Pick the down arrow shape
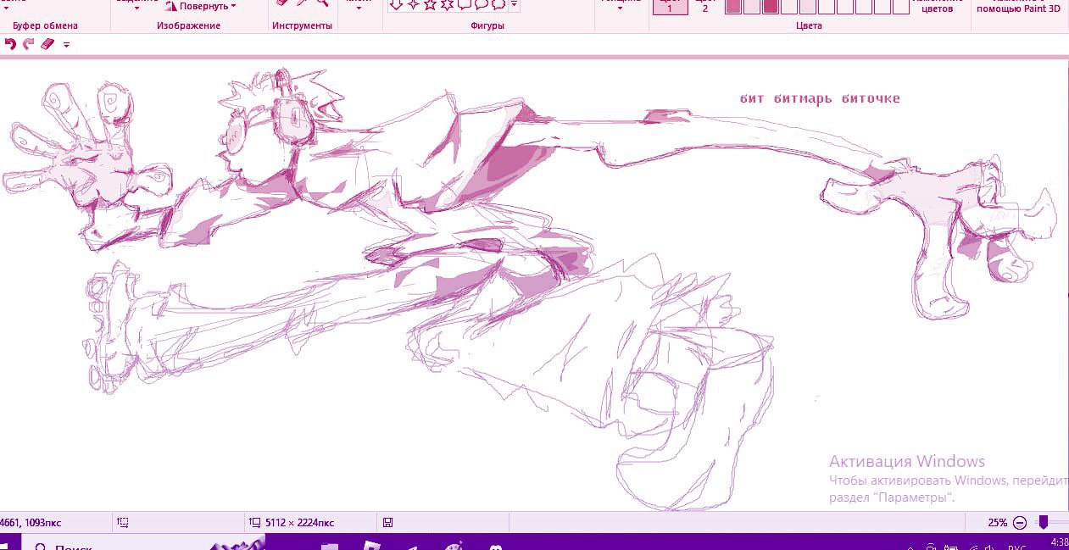This screenshot has width=1069, height=550. pyautogui.click(x=396, y=4)
